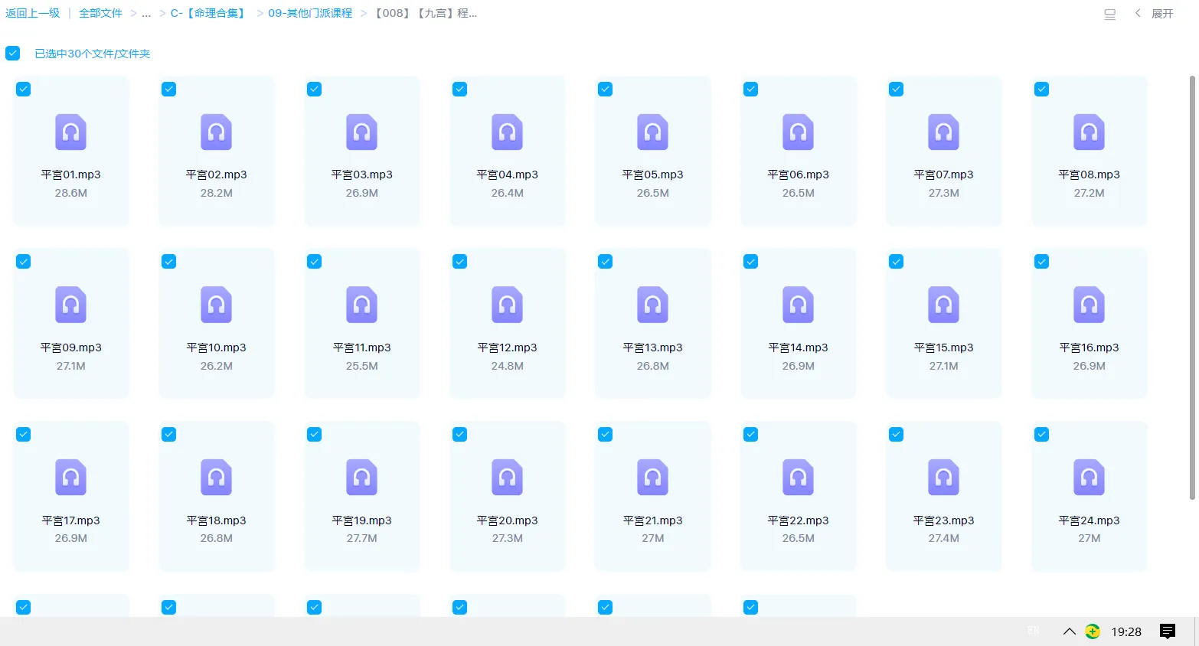Select file name 平宫12.mp3

pos(507,347)
